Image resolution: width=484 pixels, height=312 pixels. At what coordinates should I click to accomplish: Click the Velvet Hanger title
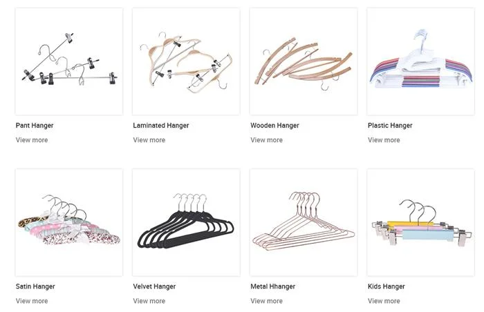point(154,286)
